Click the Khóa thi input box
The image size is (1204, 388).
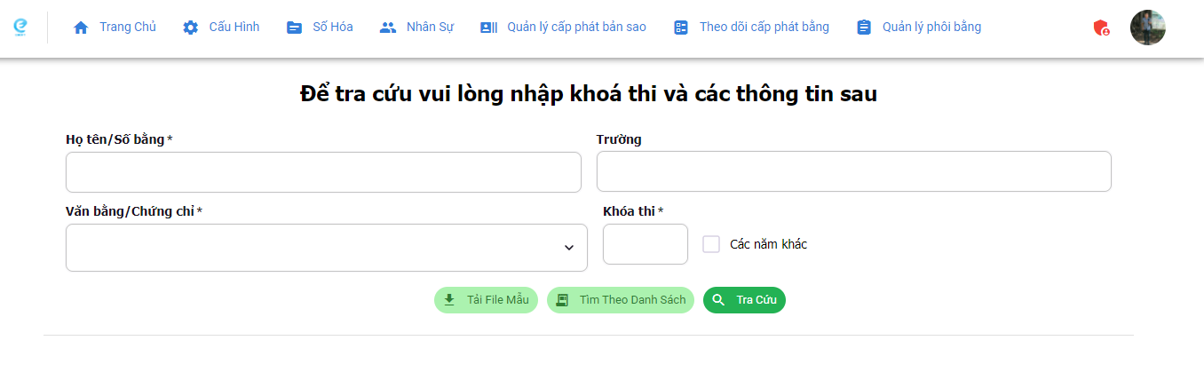[645, 244]
